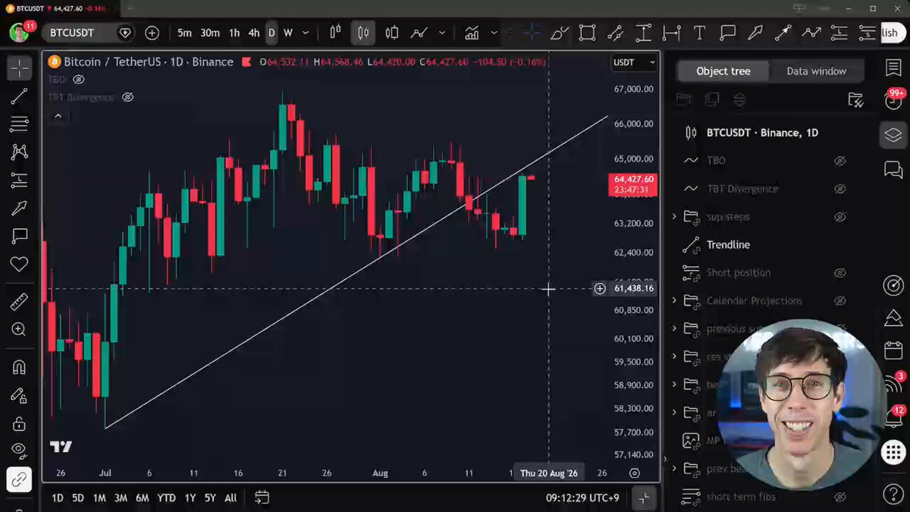
Task: Switch to the W weekly timeframe
Action: tap(288, 33)
